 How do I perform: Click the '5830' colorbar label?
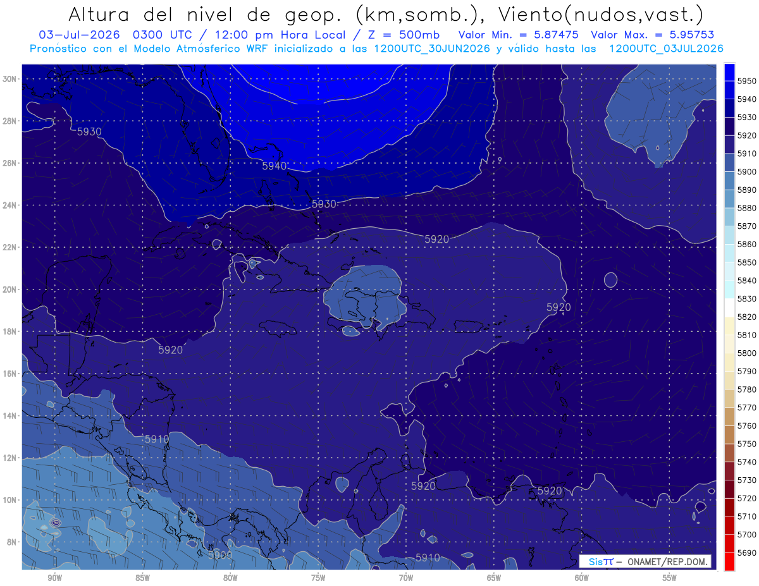748,298
